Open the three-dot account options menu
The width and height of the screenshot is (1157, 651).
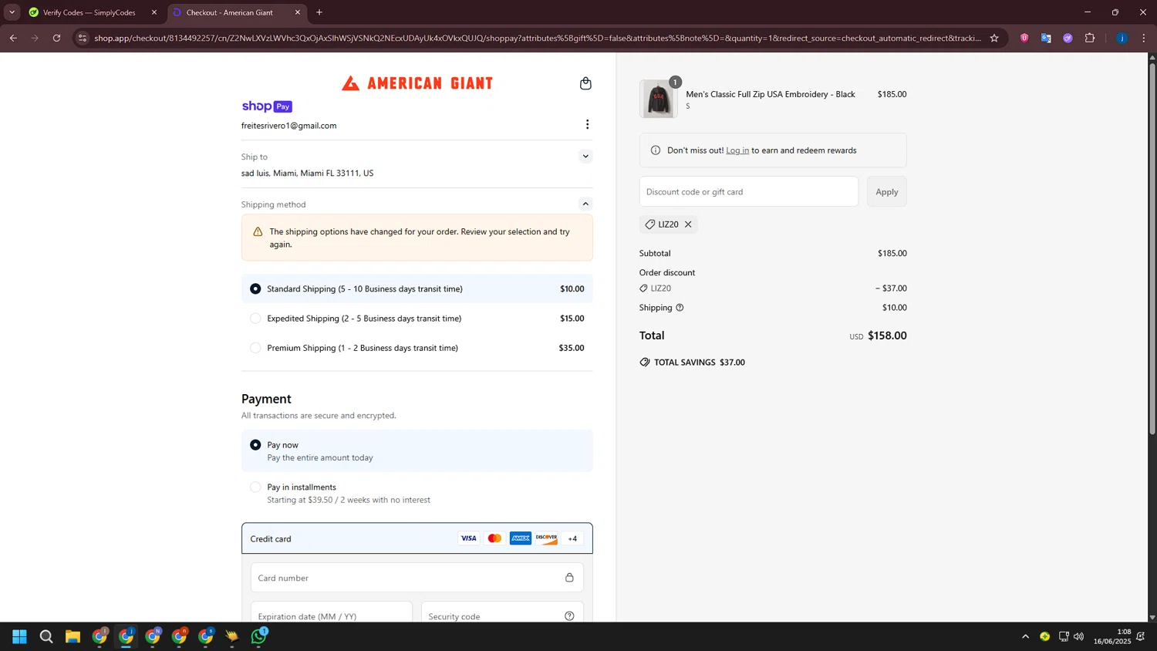[x=587, y=124]
